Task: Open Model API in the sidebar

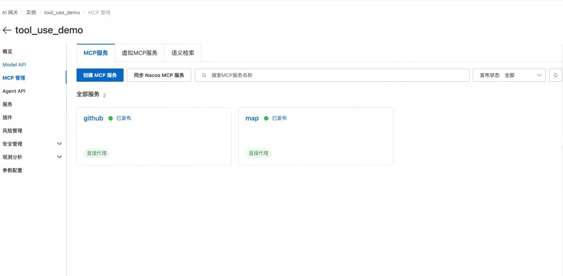Action: 14,65
